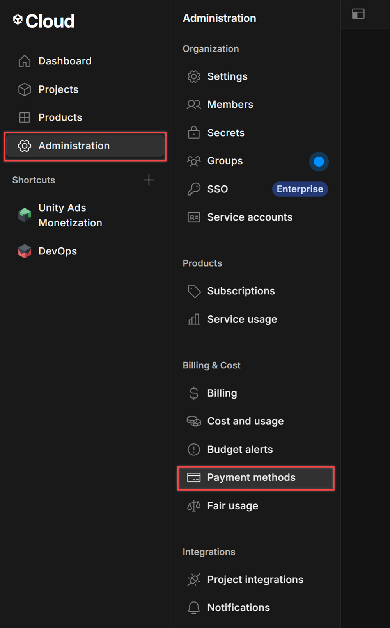
Task: Click the Payment methods card icon
Action: coord(194,477)
